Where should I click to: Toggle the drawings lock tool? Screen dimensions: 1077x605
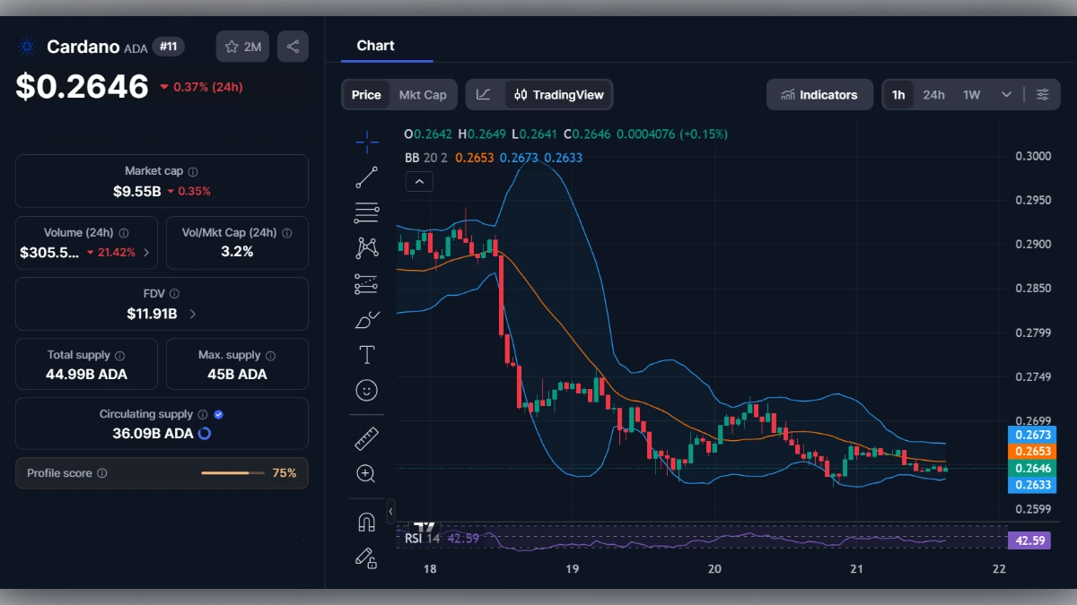point(366,558)
